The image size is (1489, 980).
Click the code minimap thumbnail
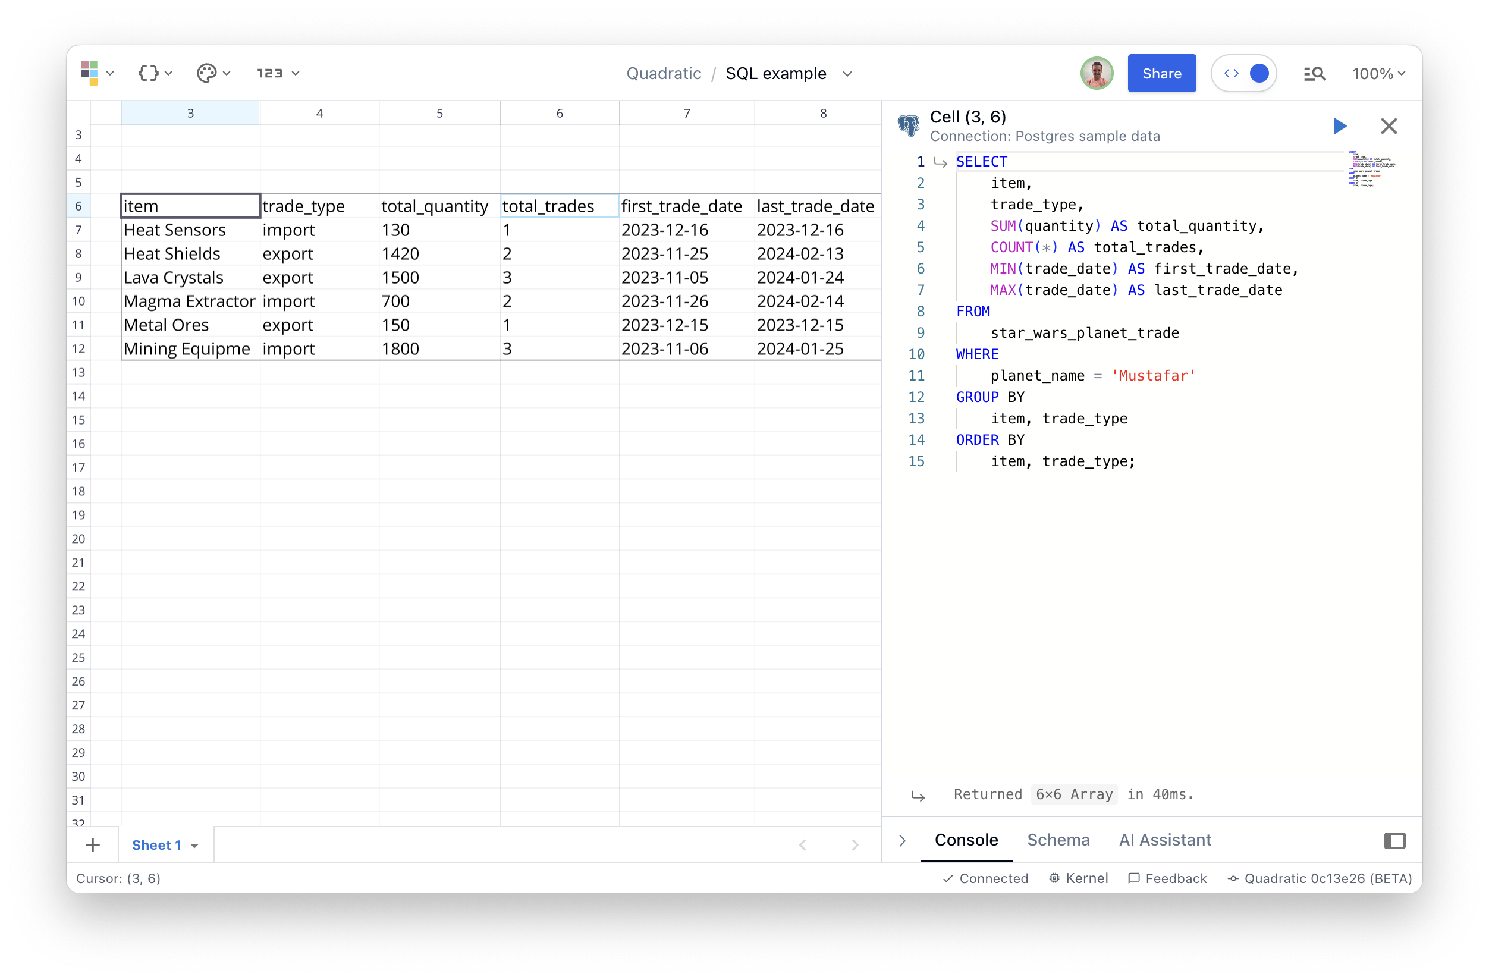(1371, 169)
